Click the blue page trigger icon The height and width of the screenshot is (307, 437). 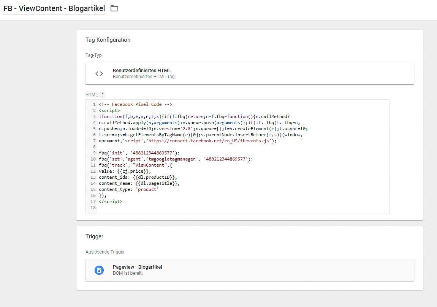tap(99, 270)
